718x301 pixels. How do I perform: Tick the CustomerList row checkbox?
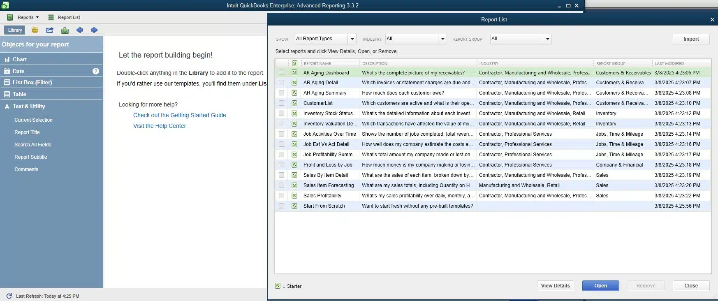coord(281,103)
